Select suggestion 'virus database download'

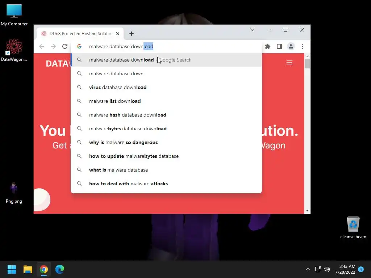[166, 87]
